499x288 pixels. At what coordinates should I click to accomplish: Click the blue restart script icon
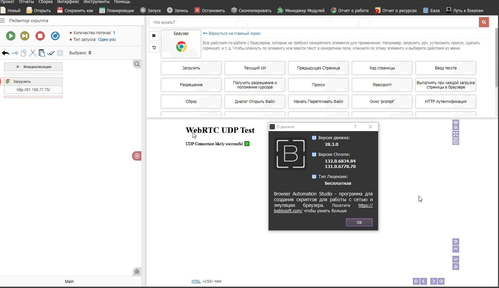pos(55,36)
